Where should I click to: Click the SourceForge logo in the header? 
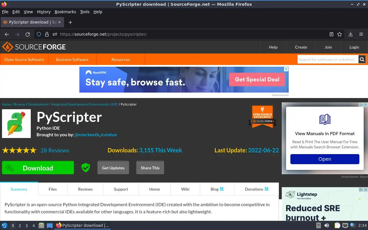coord(34,47)
